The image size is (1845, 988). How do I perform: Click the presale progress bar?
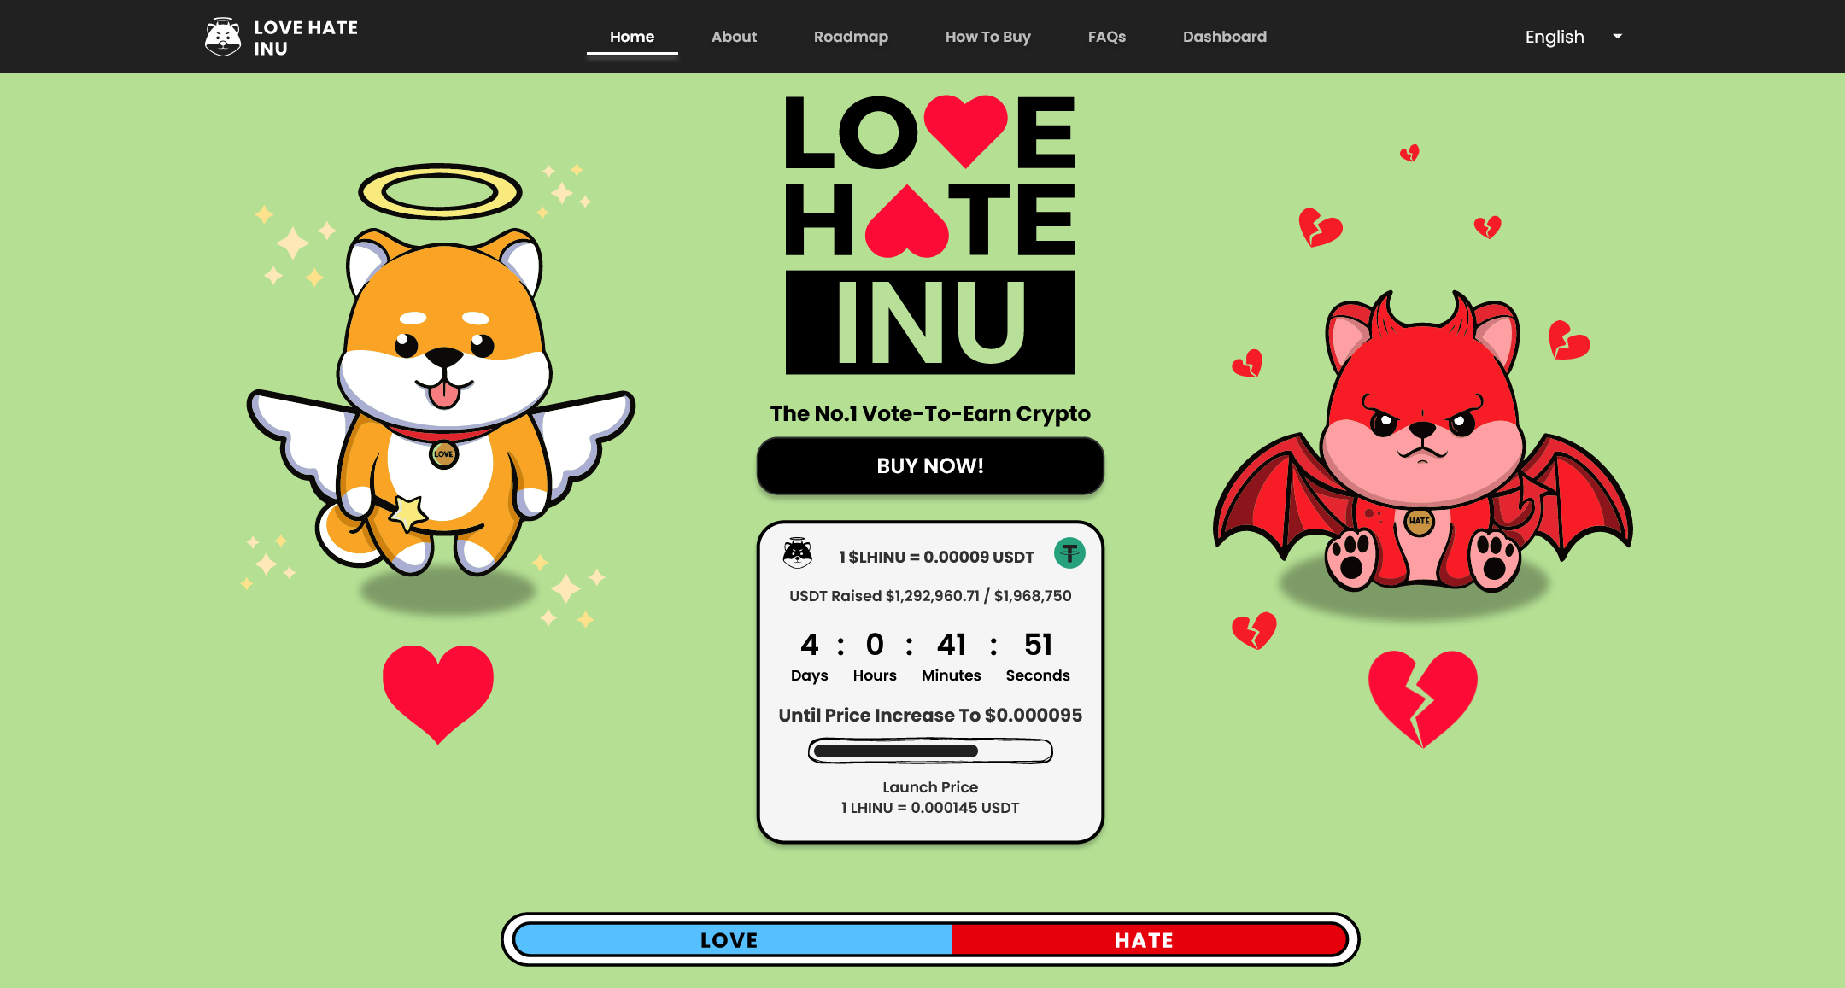[x=930, y=751]
